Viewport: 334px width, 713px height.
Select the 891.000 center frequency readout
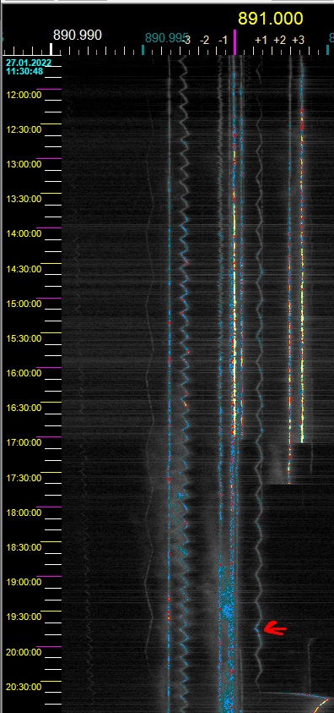tap(271, 19)
